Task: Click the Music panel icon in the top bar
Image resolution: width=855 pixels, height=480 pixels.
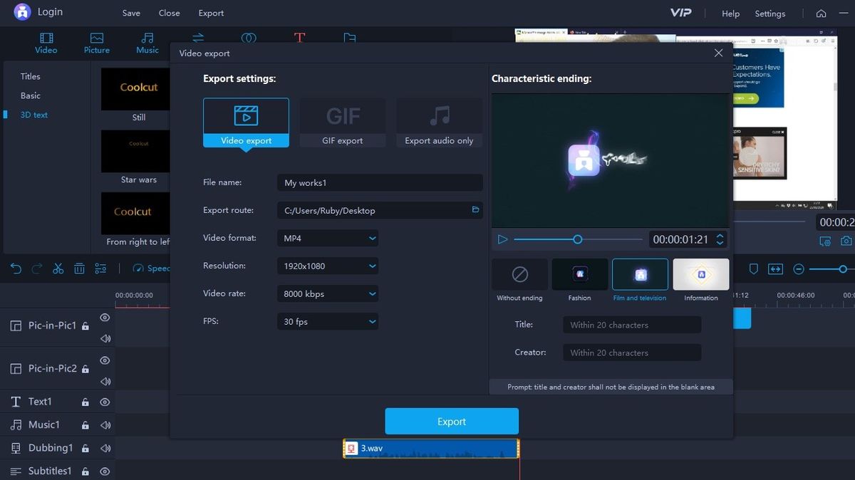Action: (x=147, y=43)
